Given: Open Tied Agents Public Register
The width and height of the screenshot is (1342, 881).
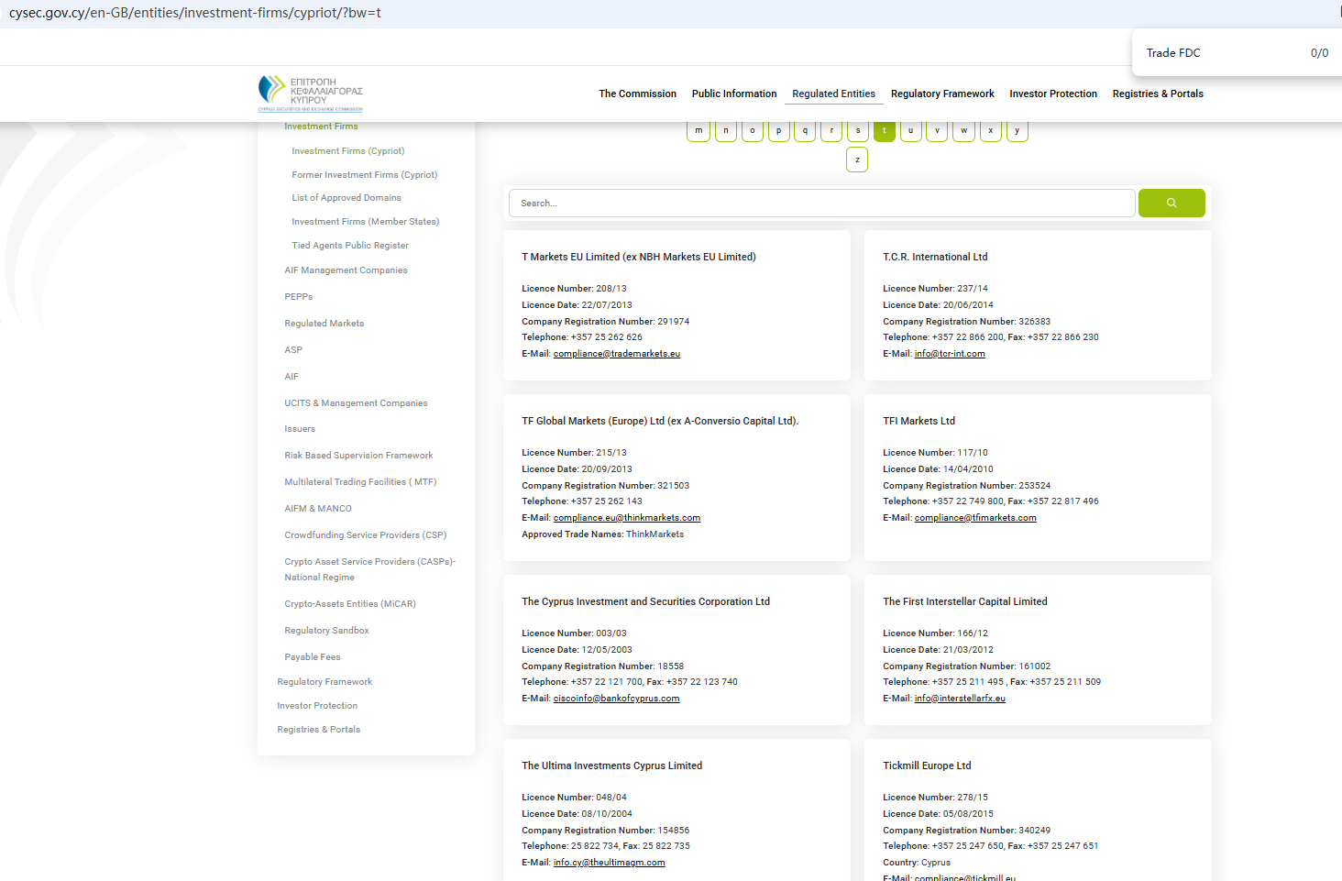Looking at the screenshot, I should pos(350,246).
